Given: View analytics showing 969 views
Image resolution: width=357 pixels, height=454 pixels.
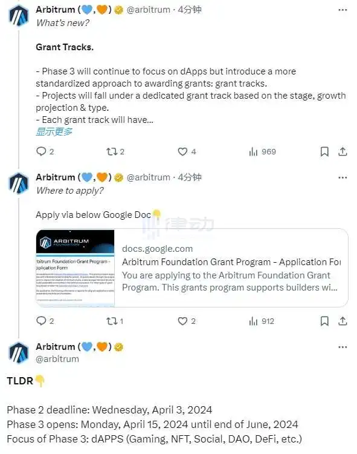Looking at the screenshot, I should coord(262,151).
